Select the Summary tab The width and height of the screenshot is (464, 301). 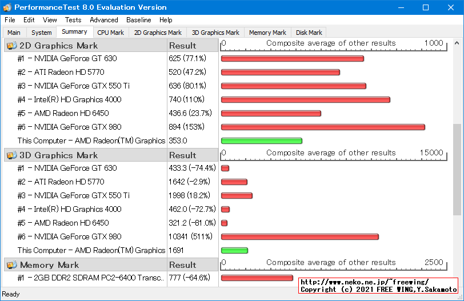74,31
